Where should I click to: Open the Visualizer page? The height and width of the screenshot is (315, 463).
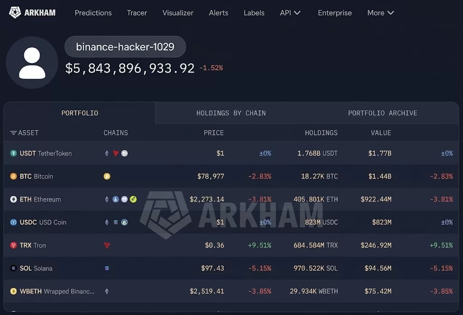(x=178, y=13)
